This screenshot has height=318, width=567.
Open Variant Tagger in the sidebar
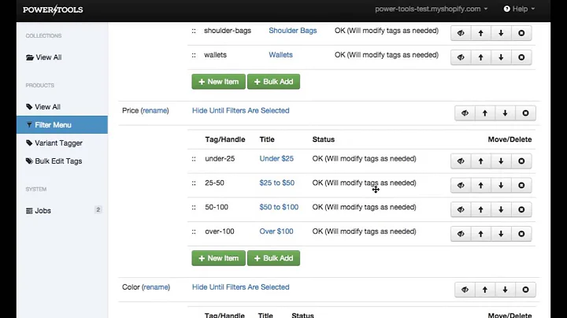58,143
